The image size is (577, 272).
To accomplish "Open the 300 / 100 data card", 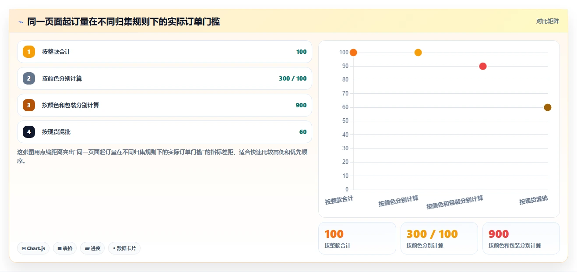I will click(439, 238).
